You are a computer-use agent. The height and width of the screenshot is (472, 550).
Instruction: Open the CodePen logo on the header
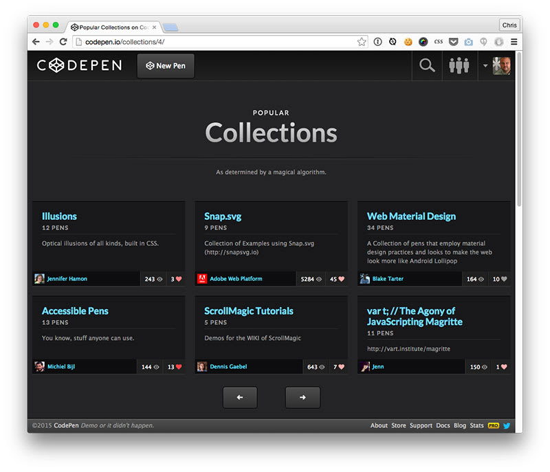78,65
